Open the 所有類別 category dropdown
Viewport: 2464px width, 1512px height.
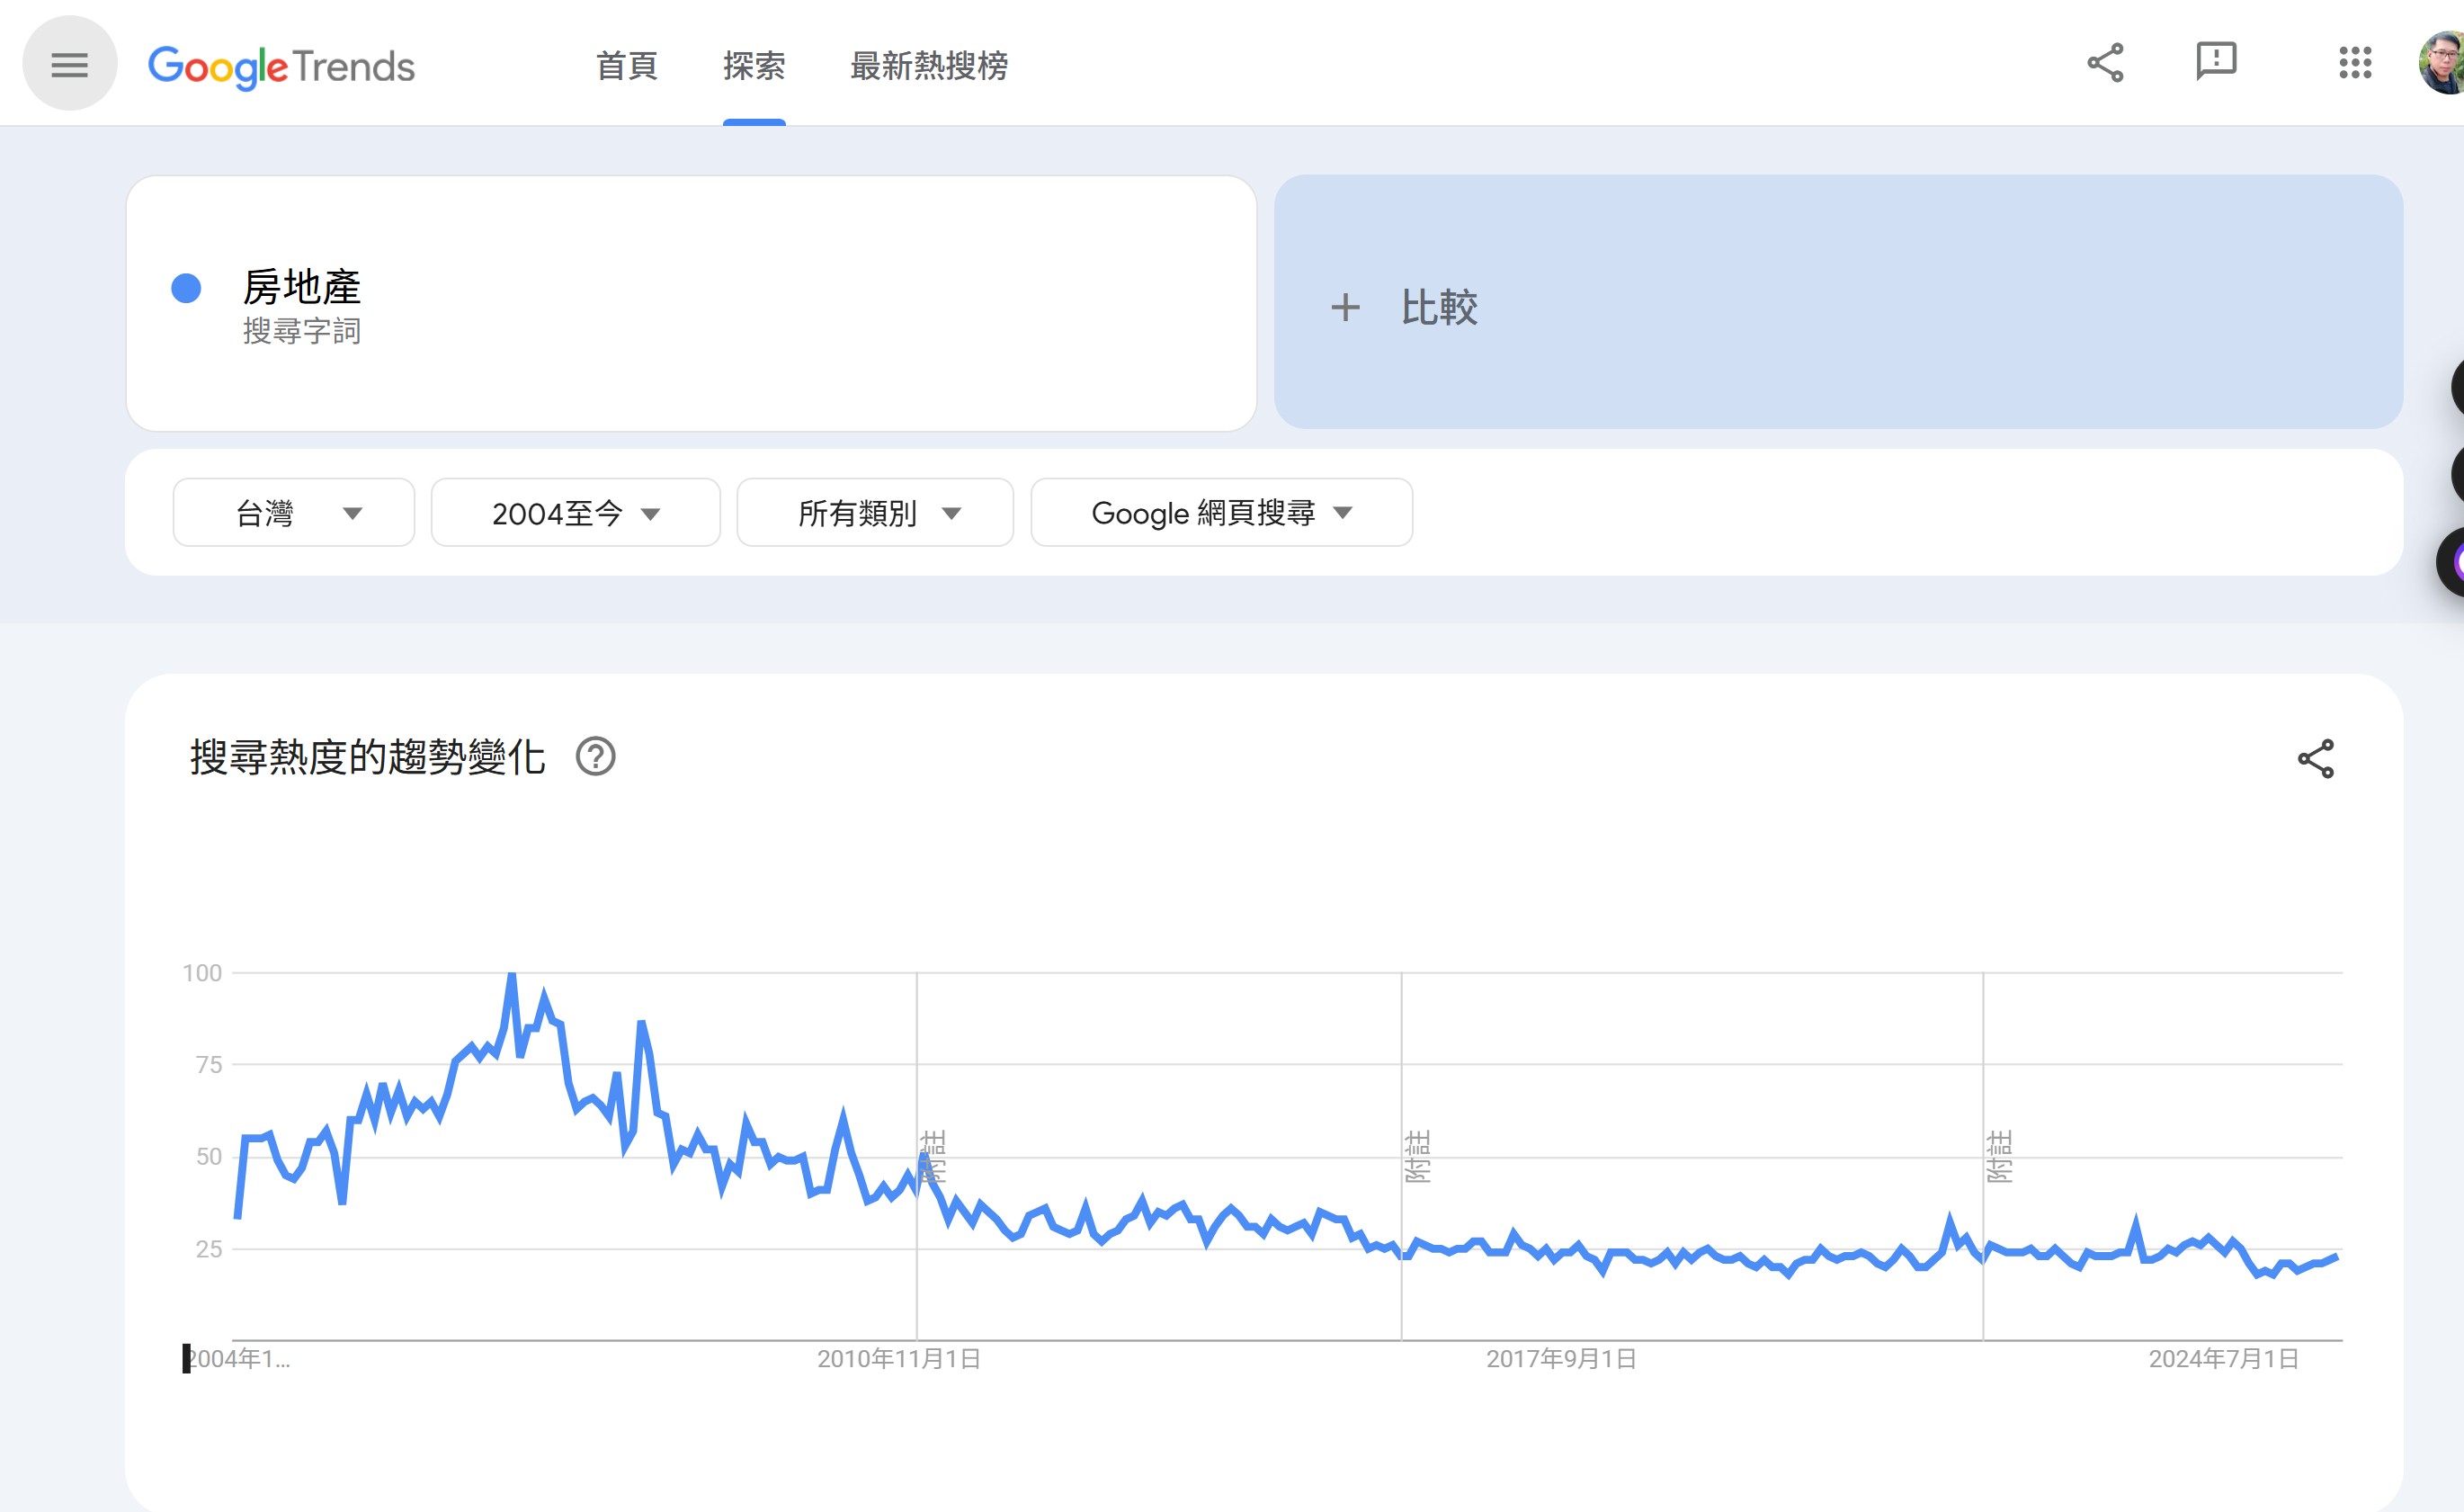tap(875, 513)
